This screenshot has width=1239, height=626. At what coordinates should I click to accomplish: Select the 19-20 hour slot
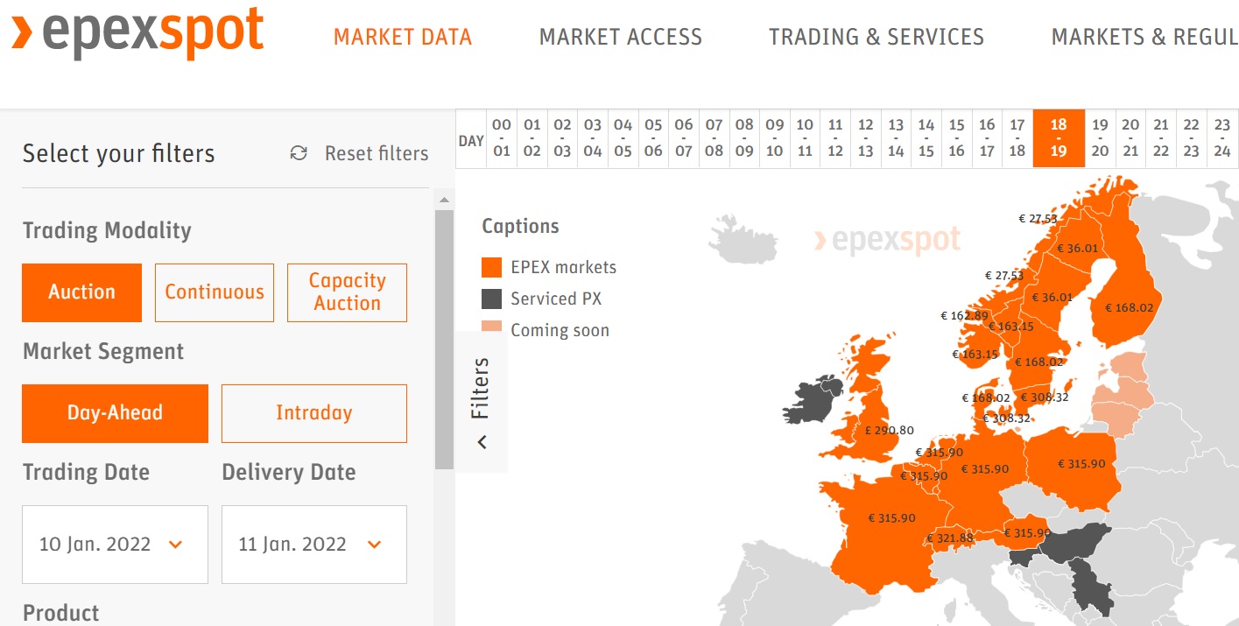1101,138
